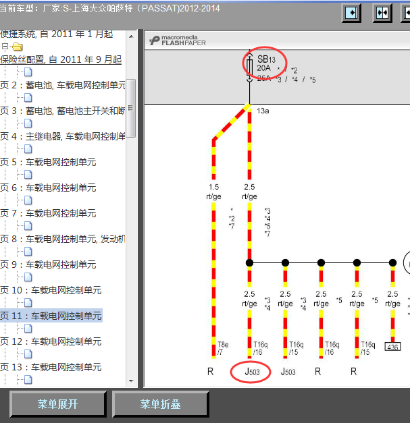Click the yellow folder icon
The image size is (410, 423).
coord(18,47)
